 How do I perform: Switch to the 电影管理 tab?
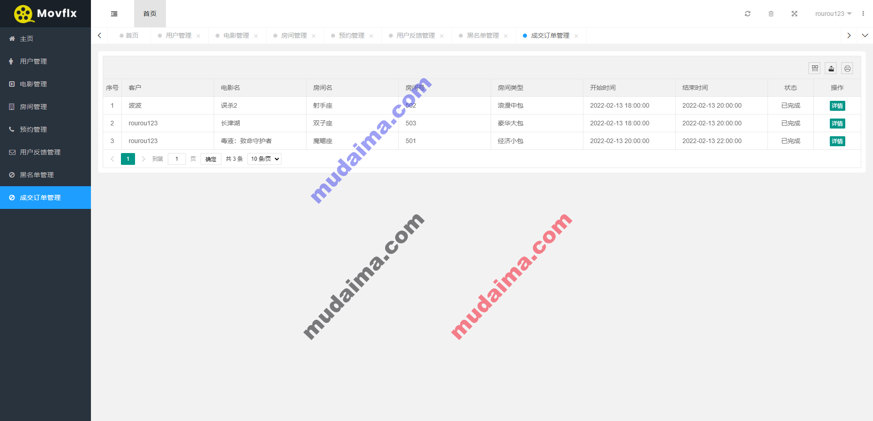click(x=236, y=35)
